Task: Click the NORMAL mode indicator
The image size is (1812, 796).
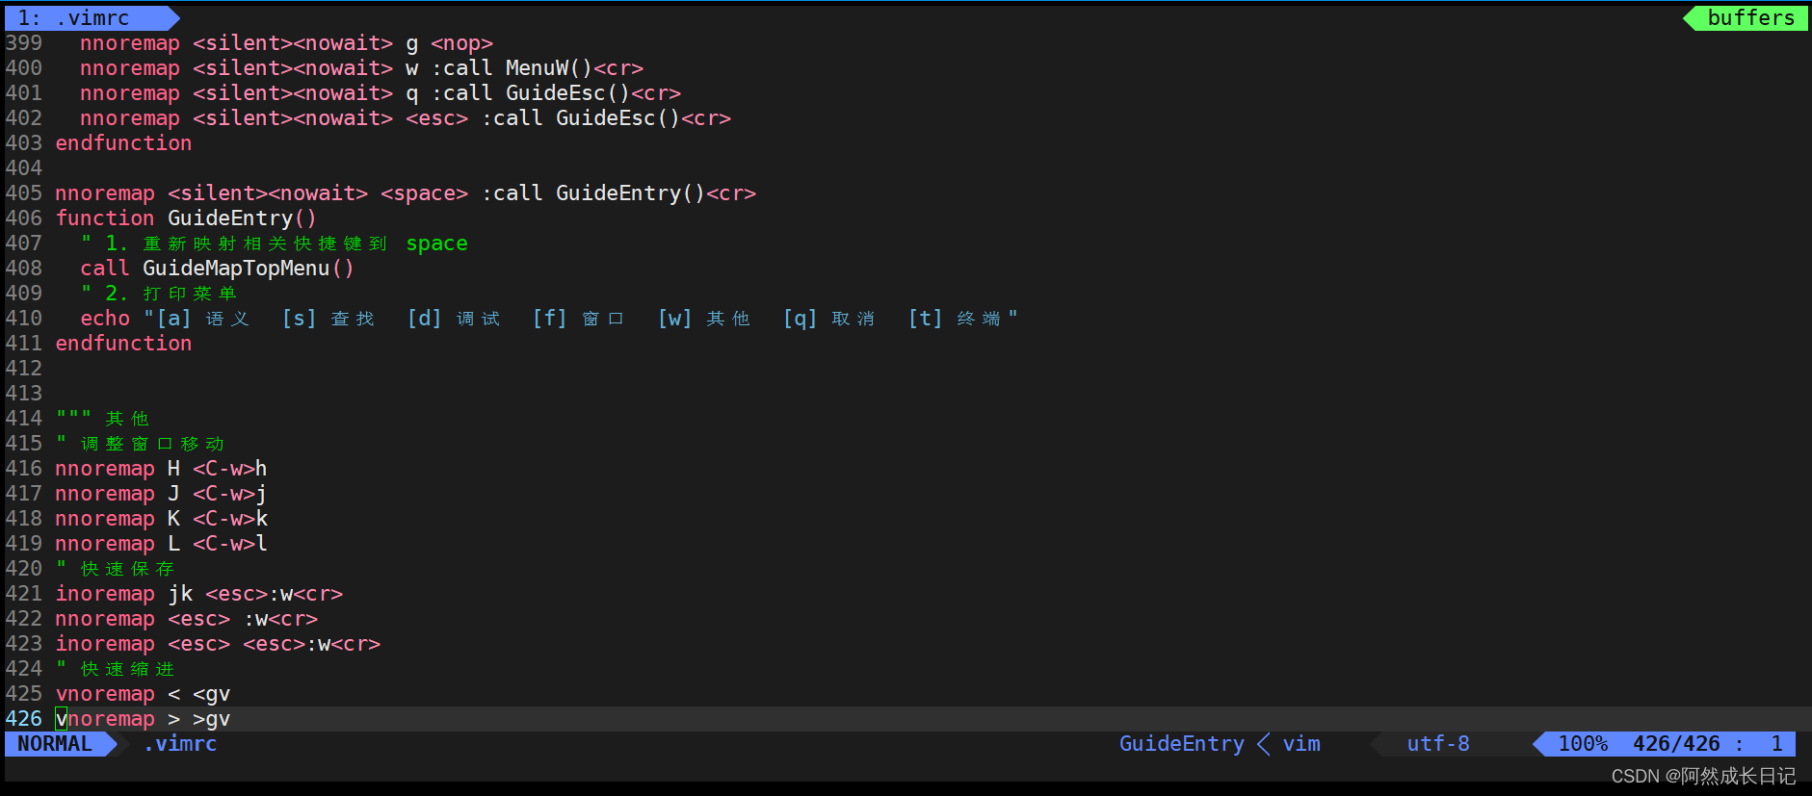Action: pos(55,744)
